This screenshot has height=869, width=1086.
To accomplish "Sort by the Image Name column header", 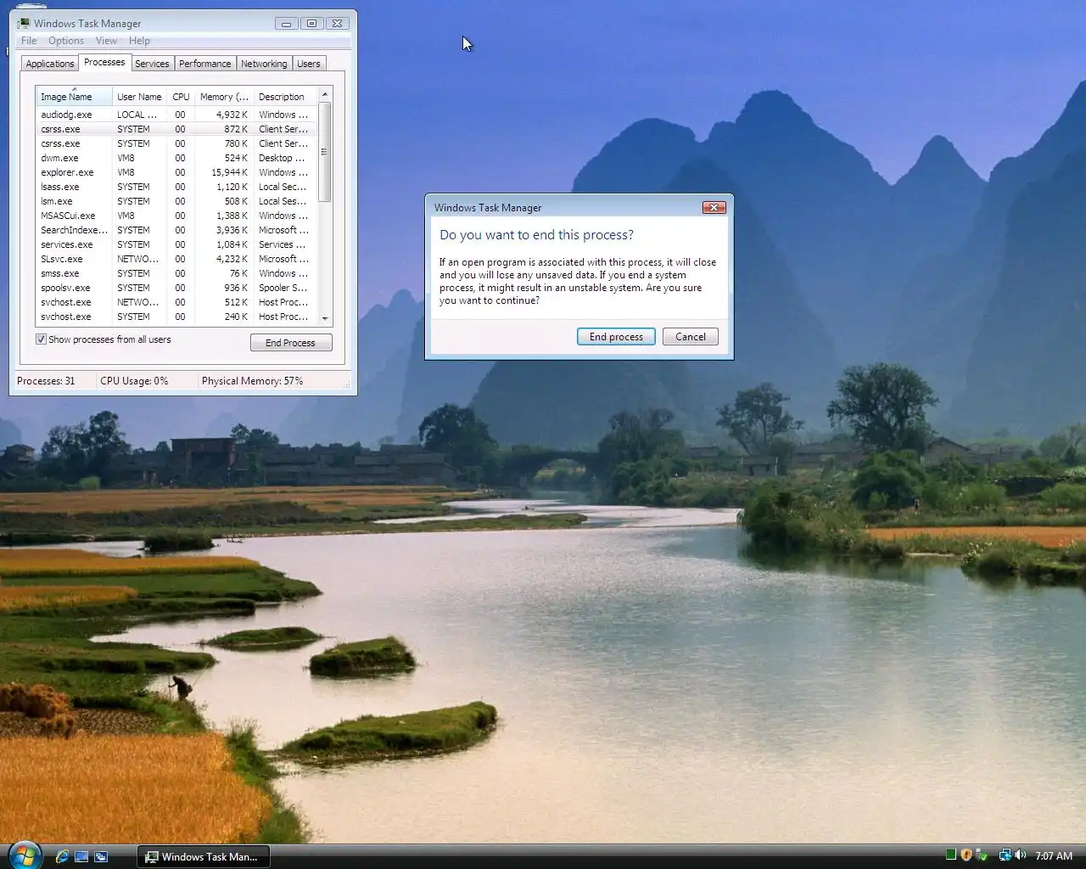I will (74, 97).
